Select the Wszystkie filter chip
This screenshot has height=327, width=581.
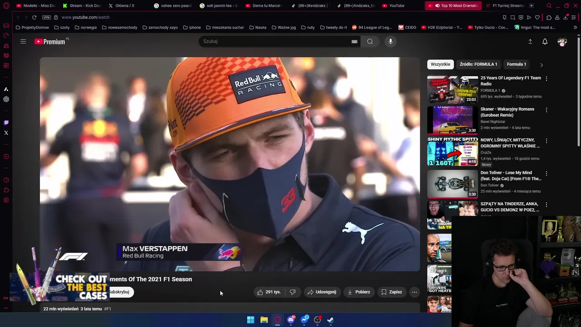(x=440, y=64)
